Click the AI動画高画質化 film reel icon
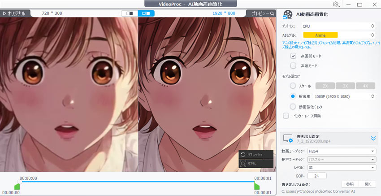The image size is (381, 196). pos(287,14)
